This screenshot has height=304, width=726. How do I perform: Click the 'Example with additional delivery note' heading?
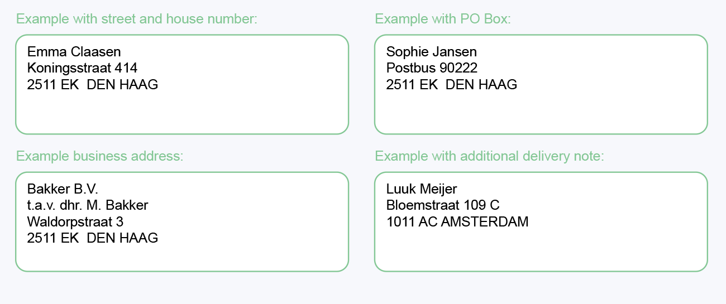click(x=490, y=156)
